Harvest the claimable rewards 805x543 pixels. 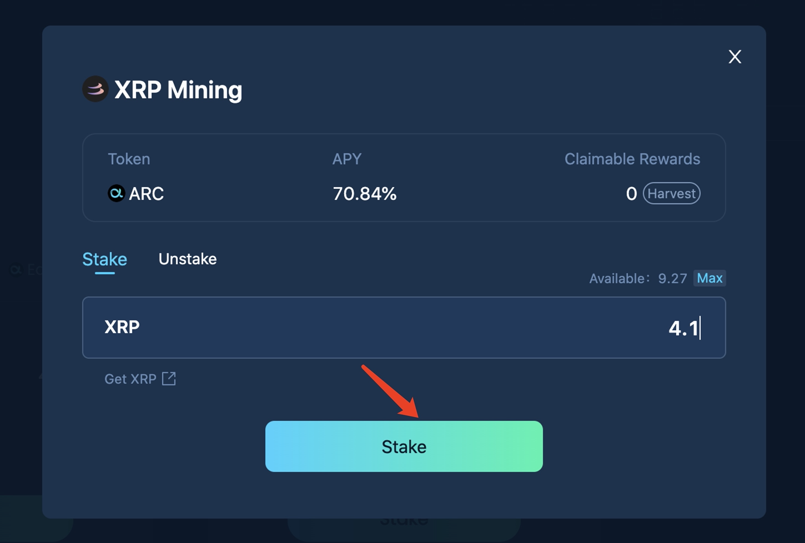671,193
